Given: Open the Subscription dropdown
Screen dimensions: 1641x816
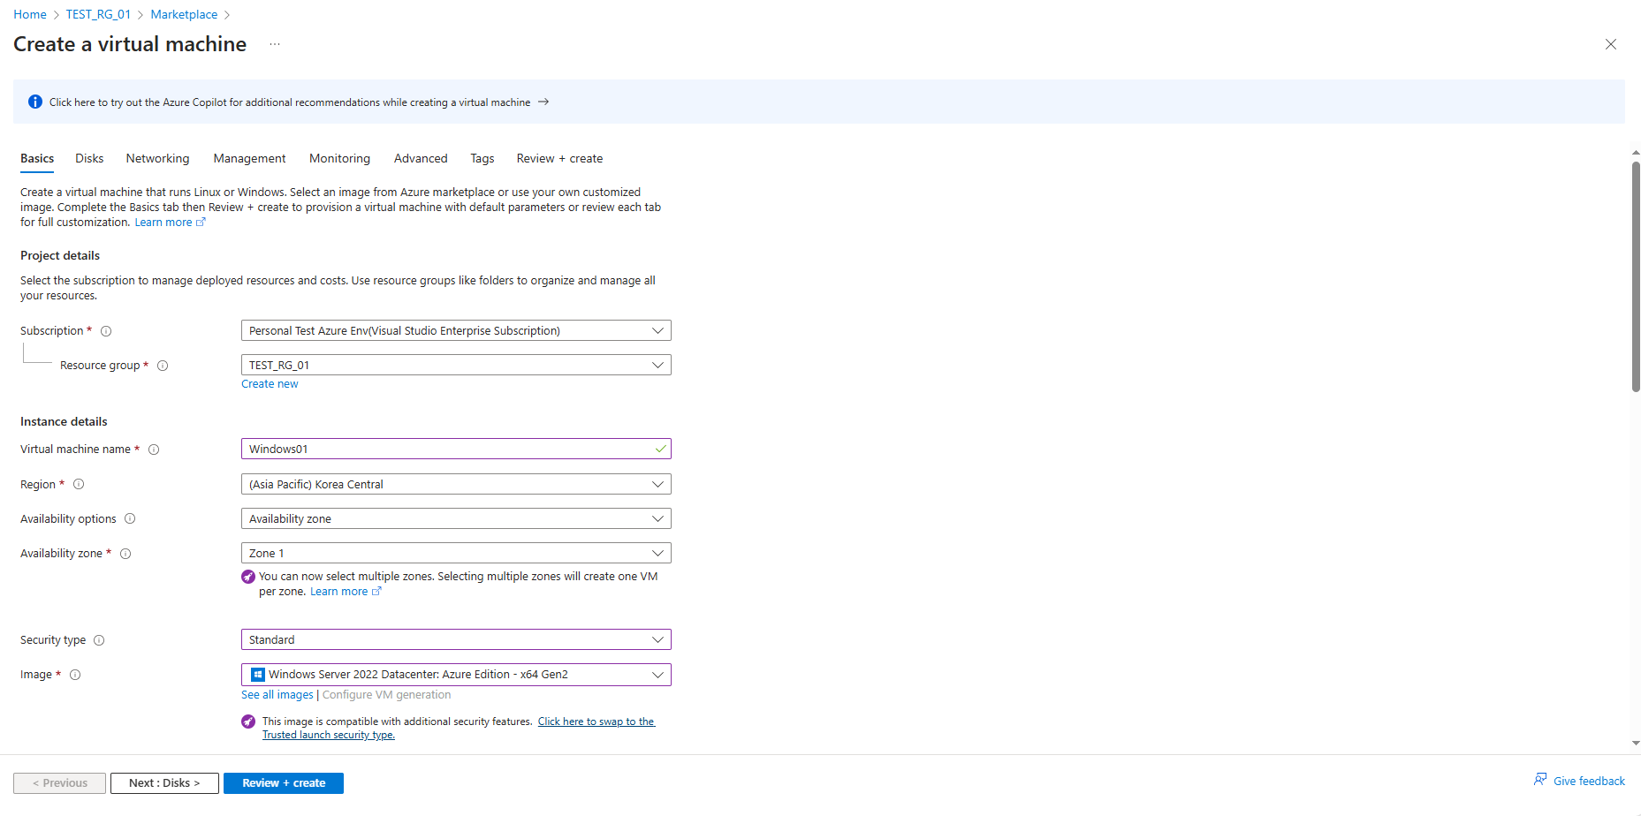Looking at the screenshot, I should click(x=456, y=330).
